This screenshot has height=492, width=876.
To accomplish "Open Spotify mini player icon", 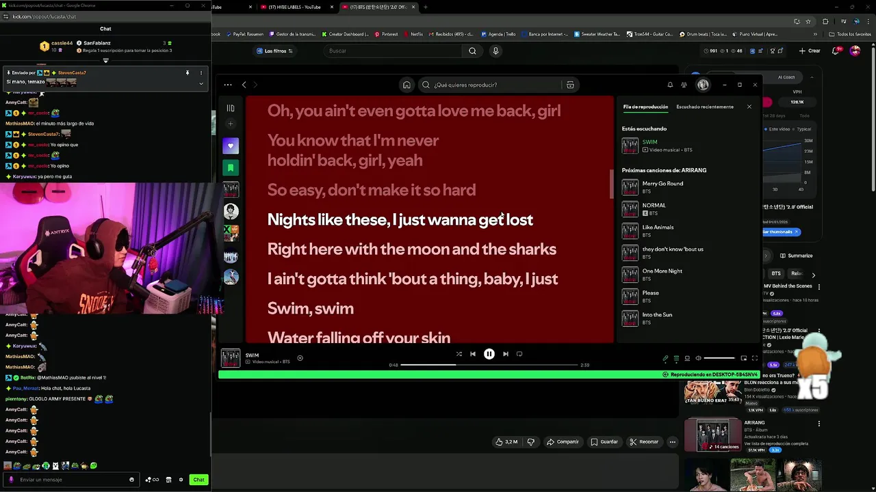I will 743,358.
